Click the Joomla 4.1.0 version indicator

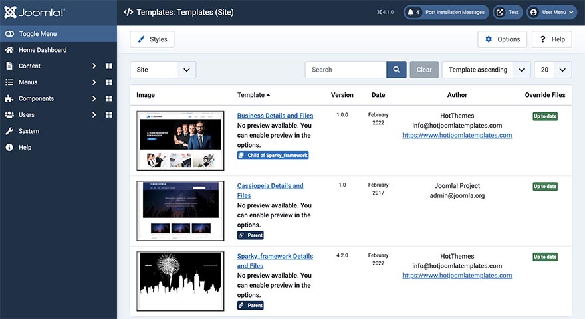[386, 13]
